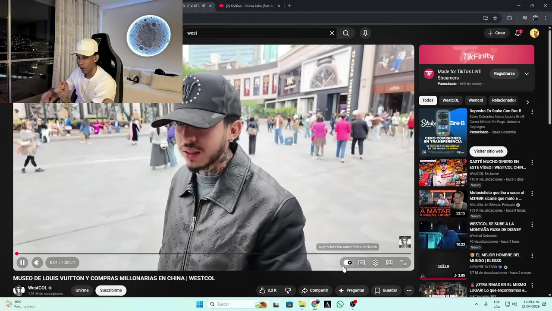Save the video with Guardar
This screenshot has height=311, width=552.
click(x=386, y=290)
